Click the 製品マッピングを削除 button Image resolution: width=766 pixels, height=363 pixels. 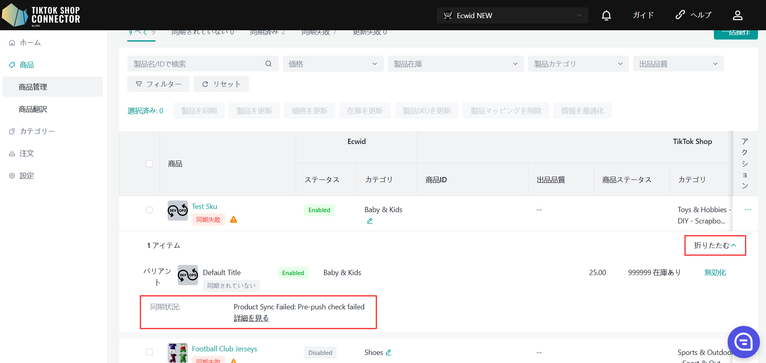506,111
